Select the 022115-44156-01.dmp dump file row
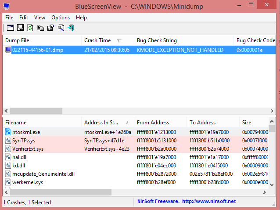 tap(139, 50)
